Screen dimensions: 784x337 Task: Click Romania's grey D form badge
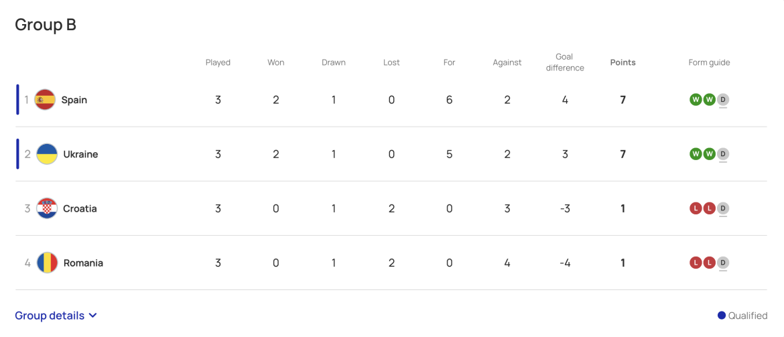coord(722,263)
